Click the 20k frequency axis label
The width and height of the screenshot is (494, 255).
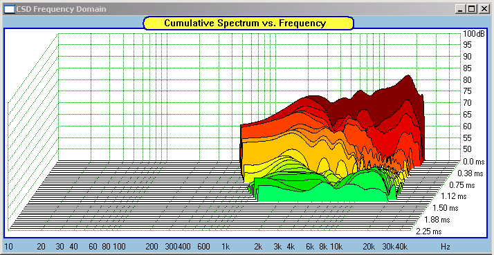369,247
